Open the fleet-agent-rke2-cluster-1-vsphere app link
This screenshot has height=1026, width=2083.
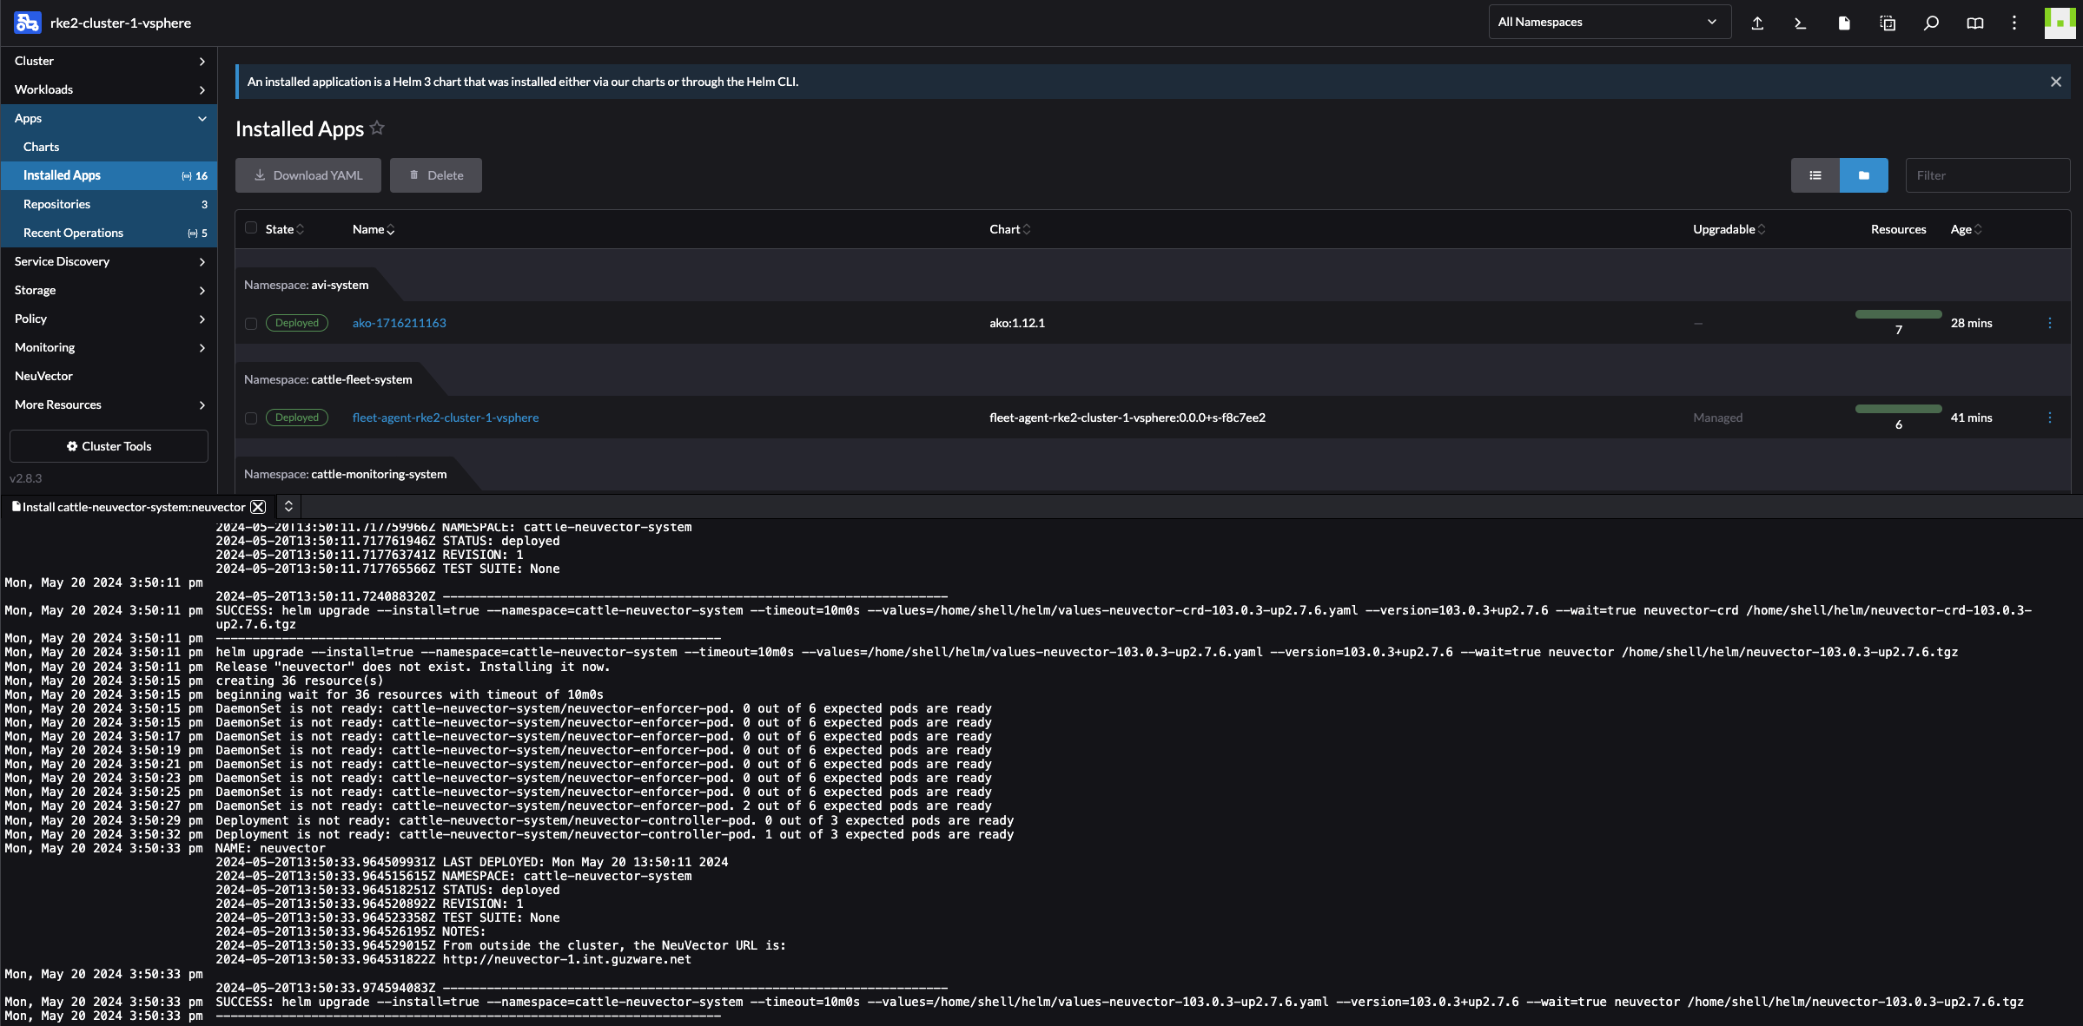[x=446, y=418]
